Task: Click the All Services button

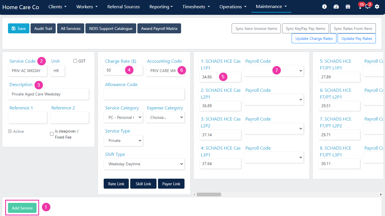Action: click(x=71, y=28)
